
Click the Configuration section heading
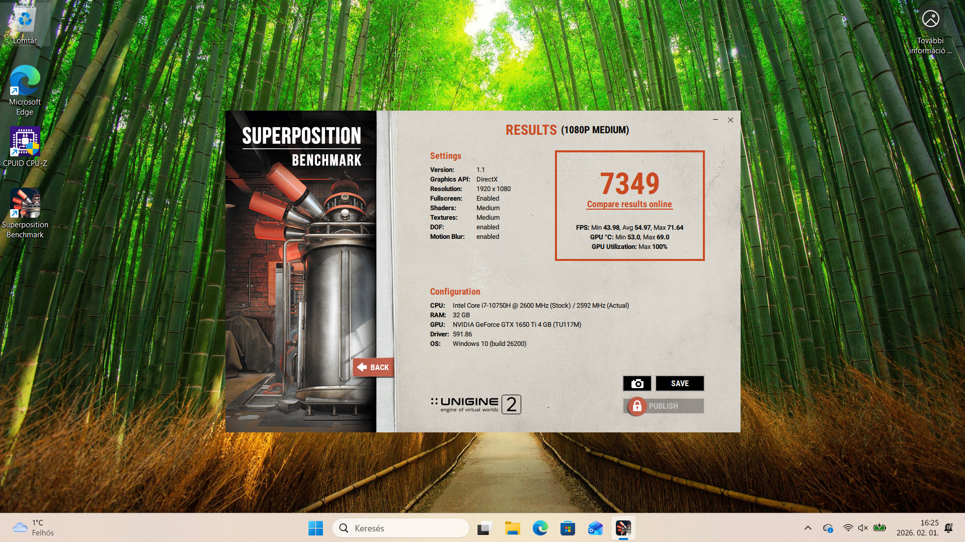[x=455, y=292]
